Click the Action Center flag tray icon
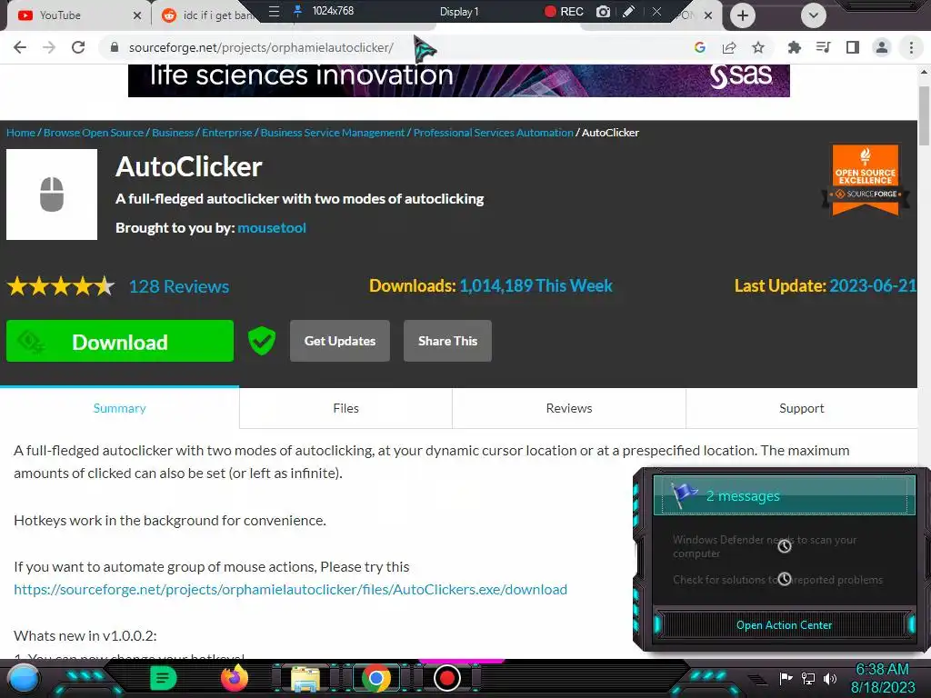The height and width of the screenshot is (698, 931). pyautogui.click(x=786, y=678)
